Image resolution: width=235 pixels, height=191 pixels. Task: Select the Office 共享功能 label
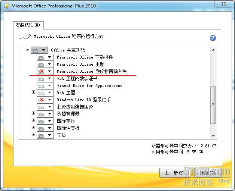coord(68,50)
